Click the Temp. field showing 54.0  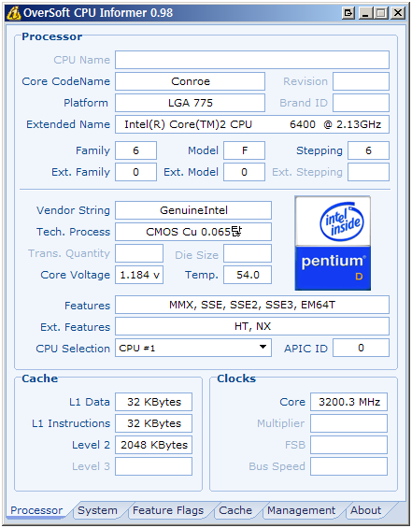248,275
